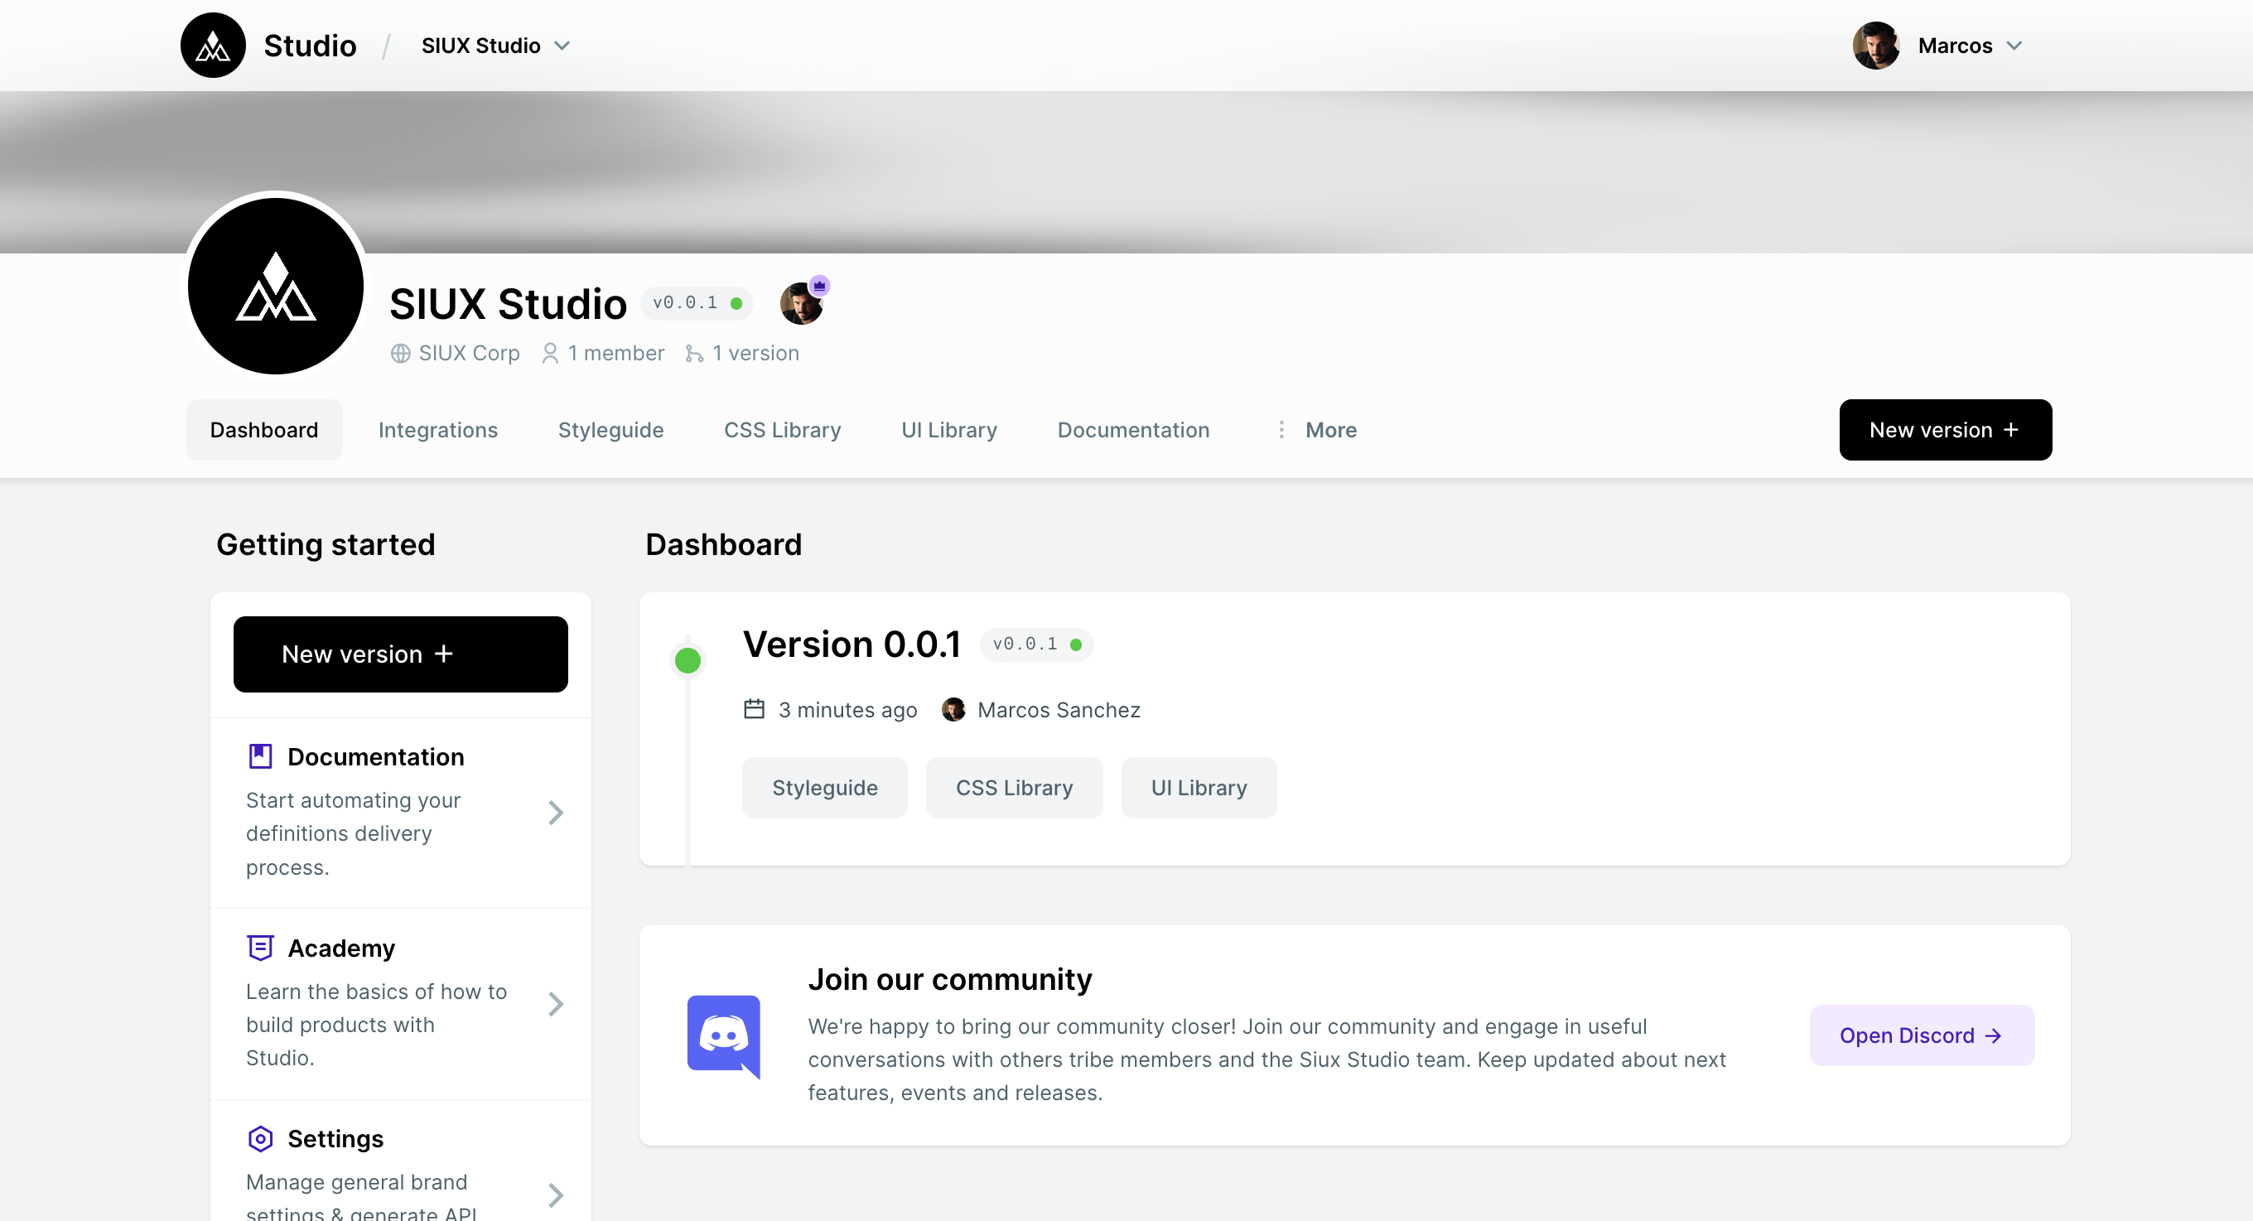Click the New version button

[x=1945, y=429]
